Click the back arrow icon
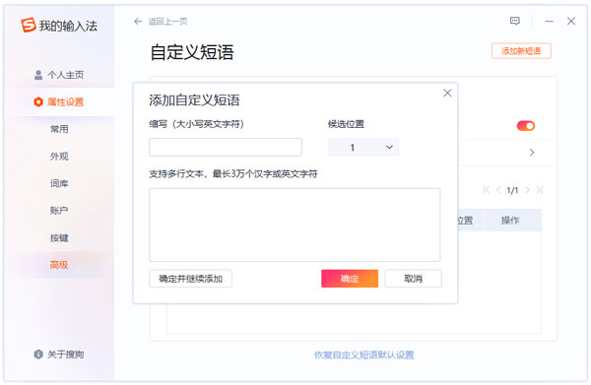Screen dimensions: 591x385 pyautogui.click(x=138, y=22)
